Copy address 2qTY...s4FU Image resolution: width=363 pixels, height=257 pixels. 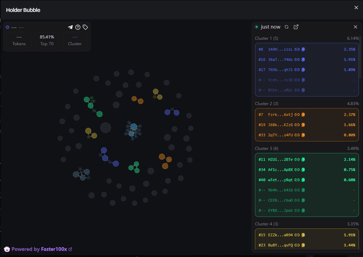pos(303,135)
